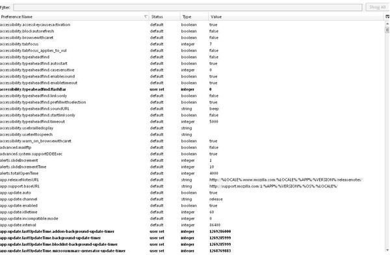Click the value 'beep' for soundURL
Image resolution: width=390 pixels, height=255 pixels.
point(214,109)
